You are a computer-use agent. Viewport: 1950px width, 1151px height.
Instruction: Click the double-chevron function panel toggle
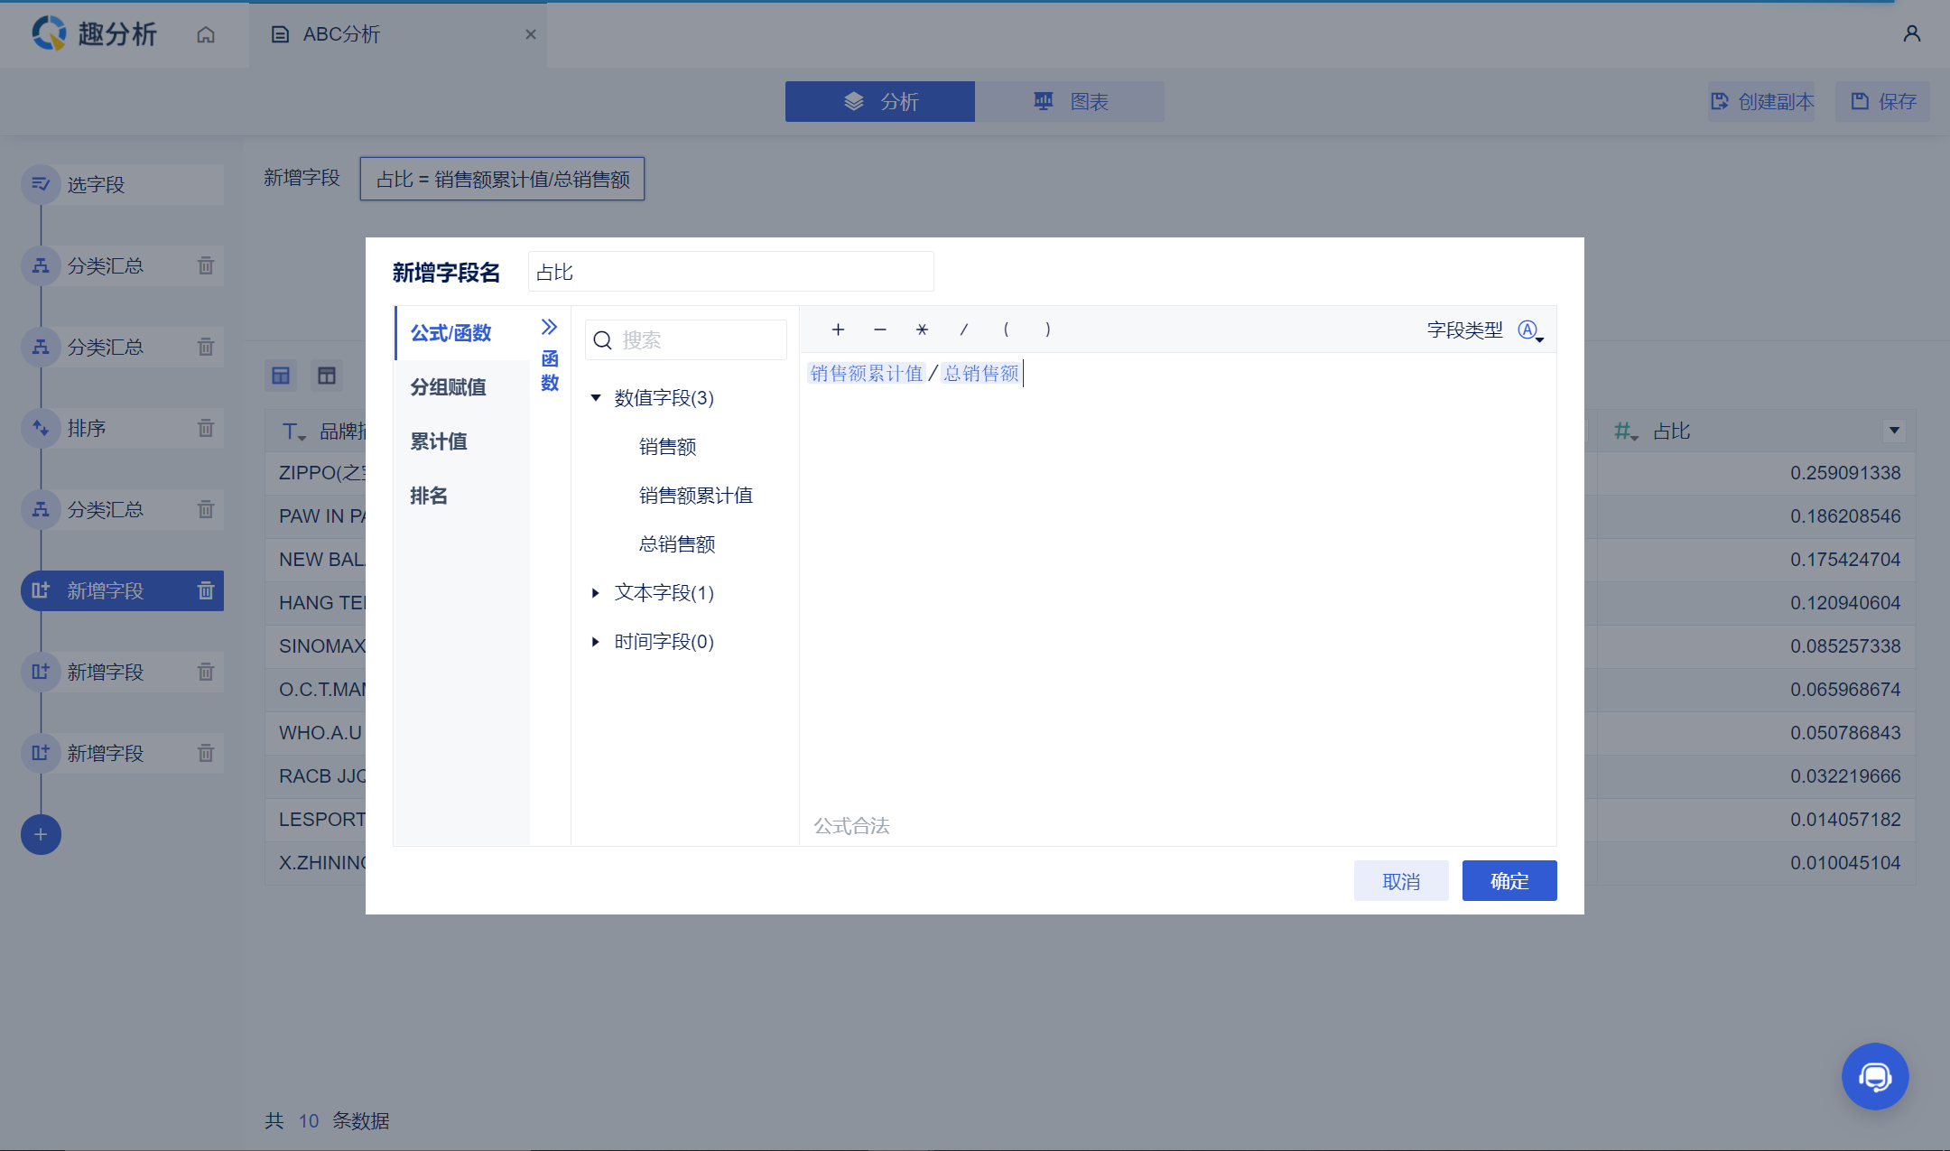point(549,327)
